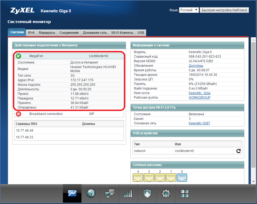Click the WORKGROUP link
The width and height of the screenshot is (257, 204).
pos(199,98)
